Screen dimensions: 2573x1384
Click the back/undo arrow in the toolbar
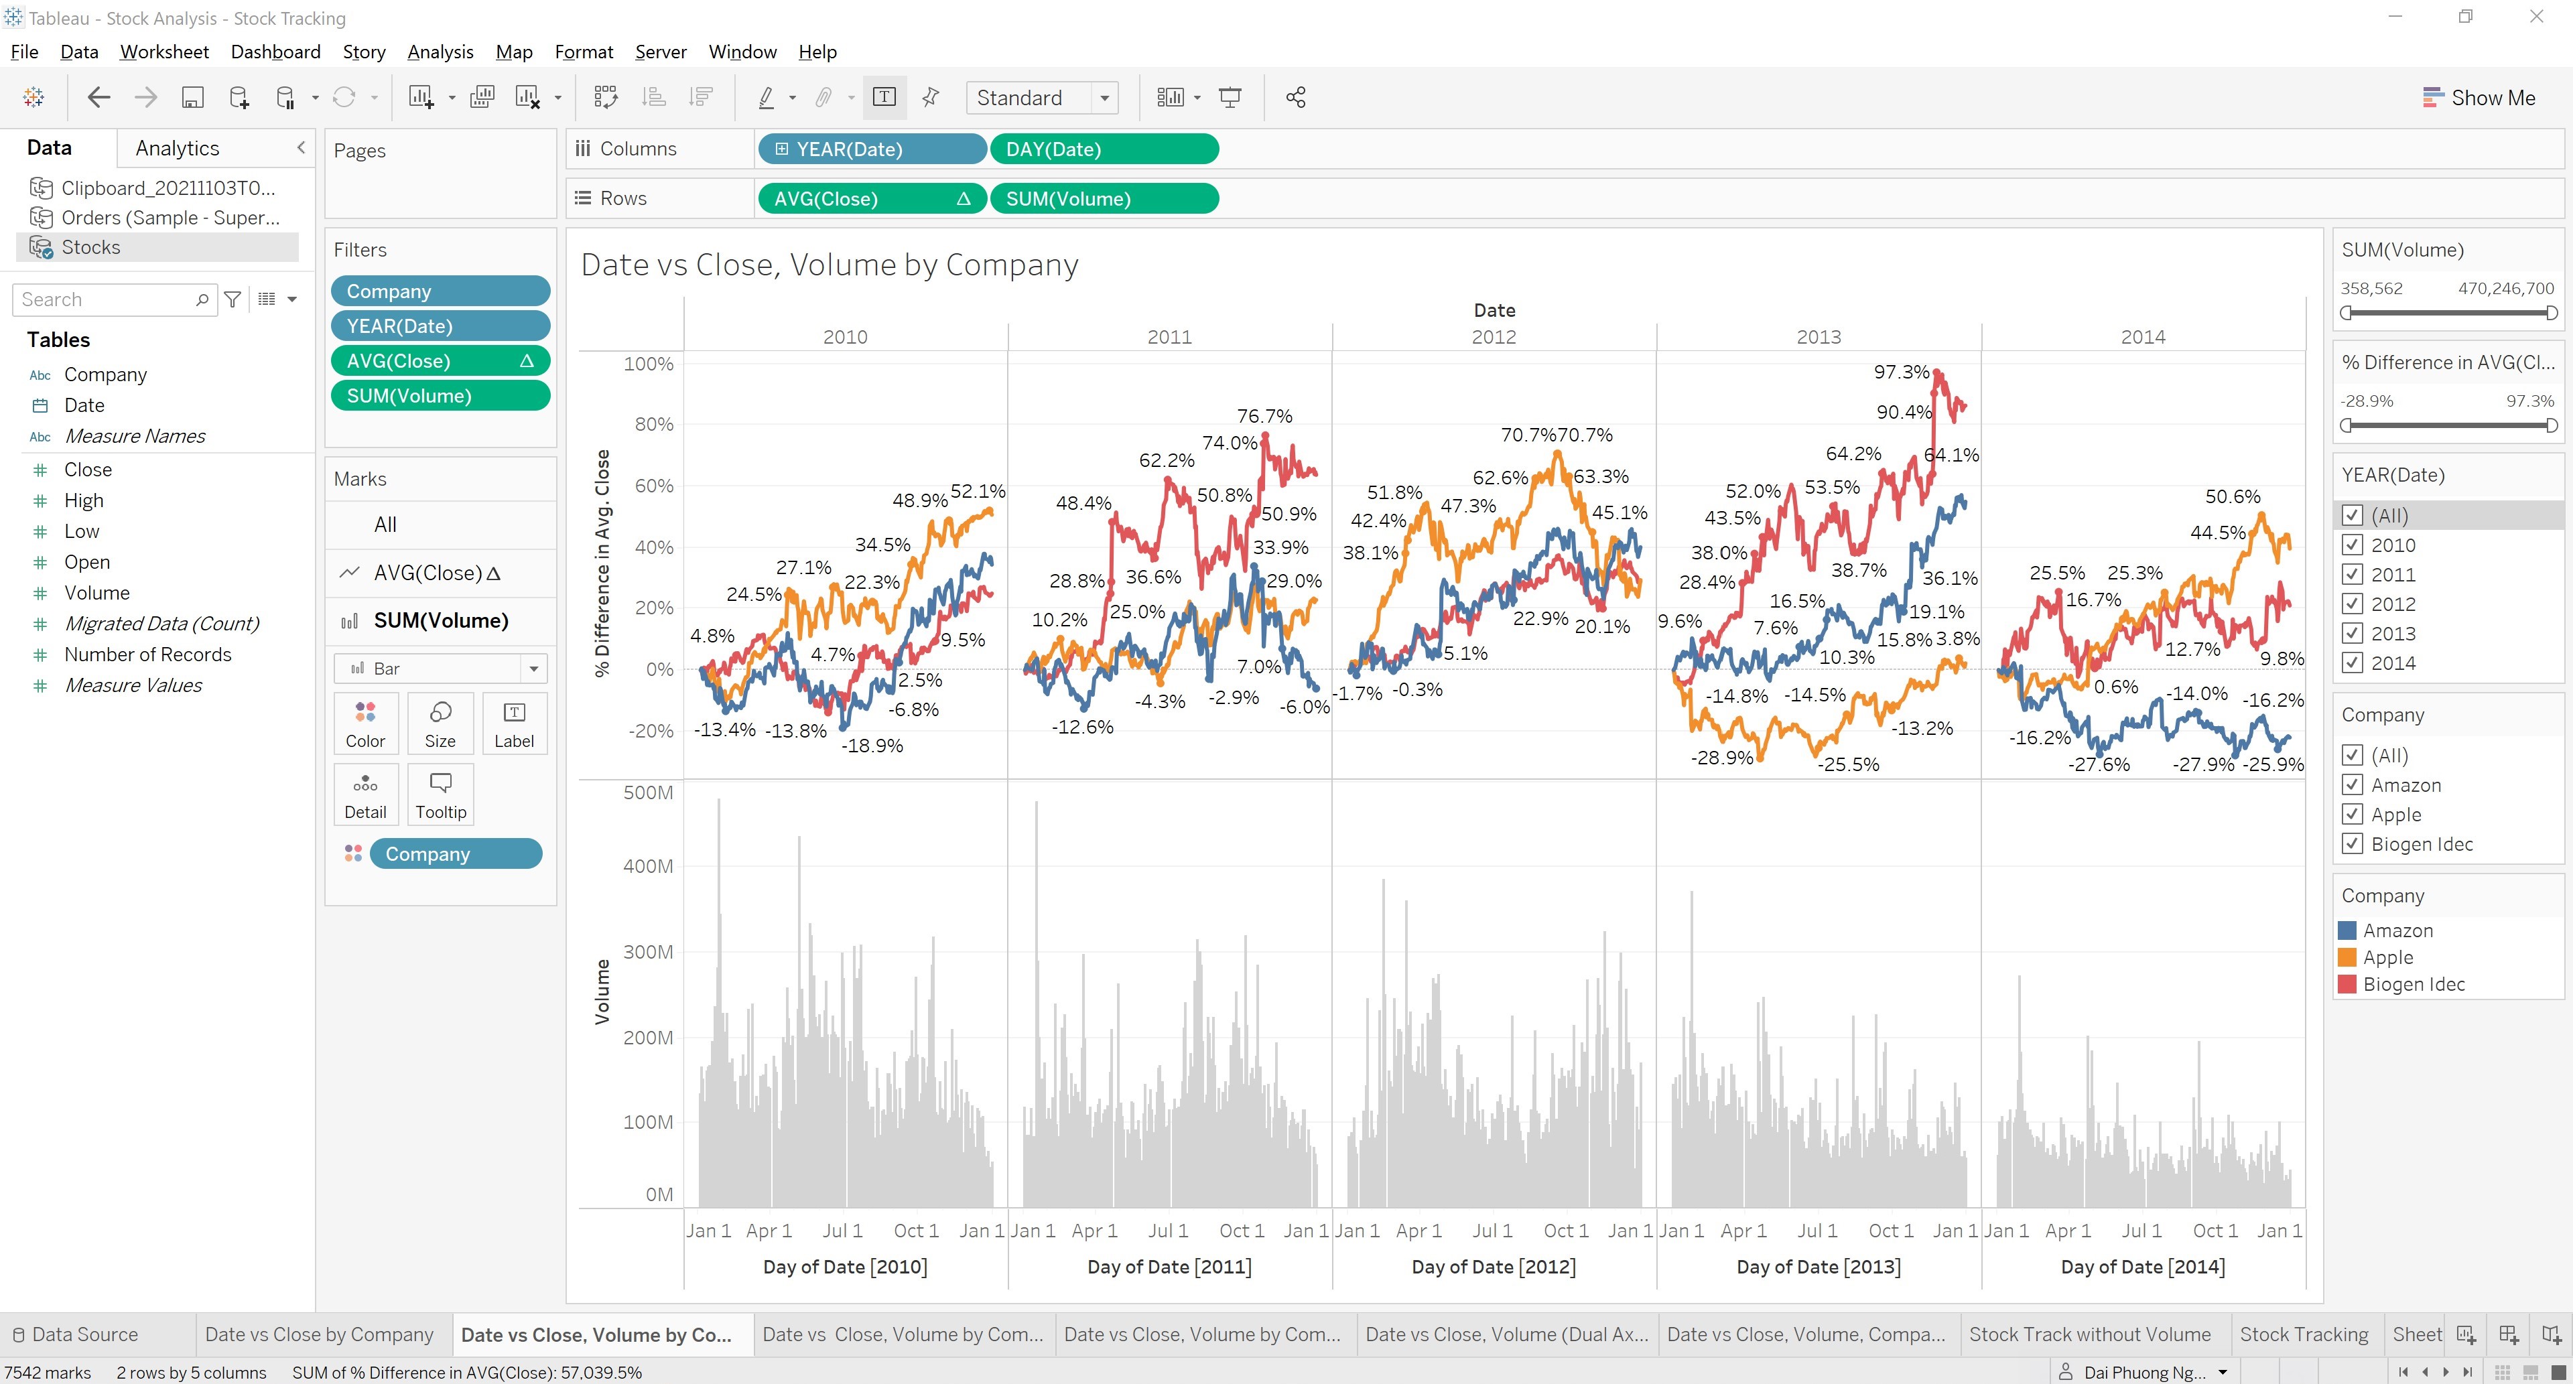click(99, 97)
